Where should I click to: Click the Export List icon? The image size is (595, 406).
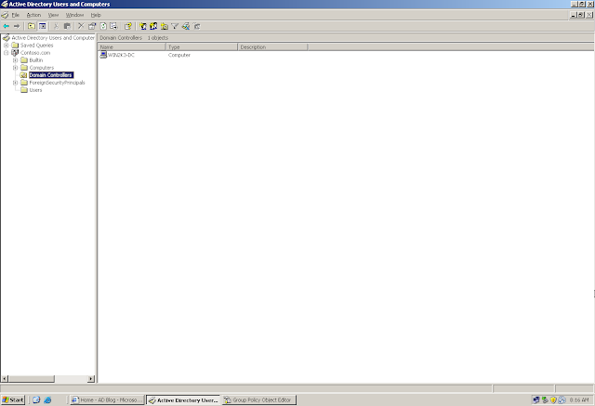[113, 26]
